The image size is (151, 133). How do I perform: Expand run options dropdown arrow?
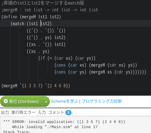coord(46,101)
